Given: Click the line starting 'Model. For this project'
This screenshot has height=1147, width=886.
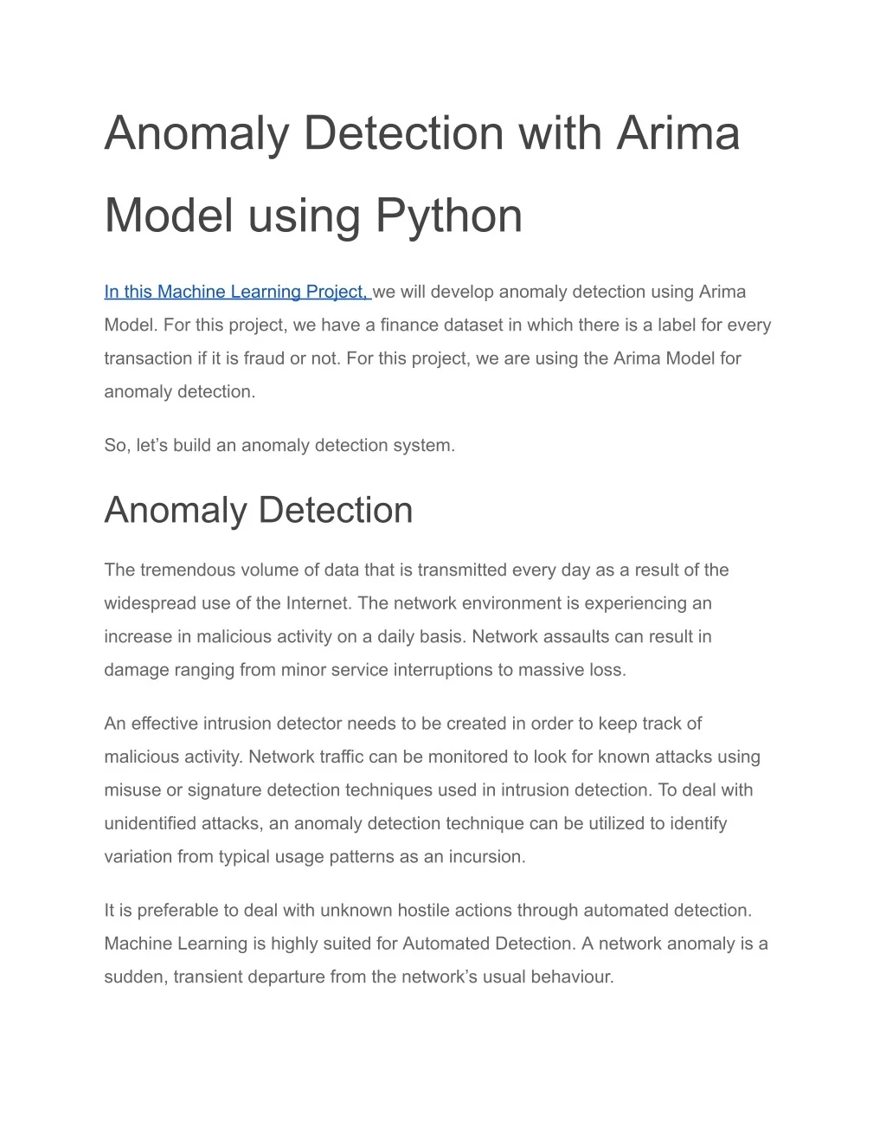Looking at the screenshot, I should [438, 325].
